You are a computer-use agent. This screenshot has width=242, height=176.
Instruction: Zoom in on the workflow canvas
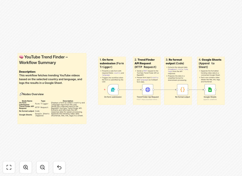26,167
